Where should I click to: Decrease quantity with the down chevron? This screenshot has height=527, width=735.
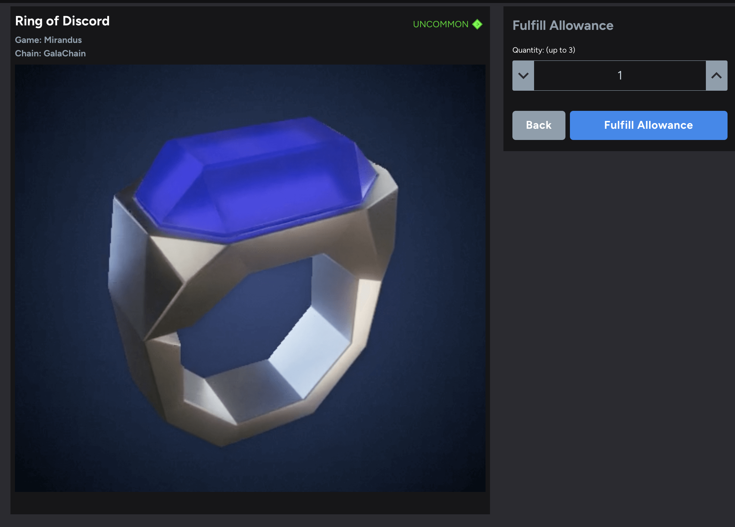point(523,75)
